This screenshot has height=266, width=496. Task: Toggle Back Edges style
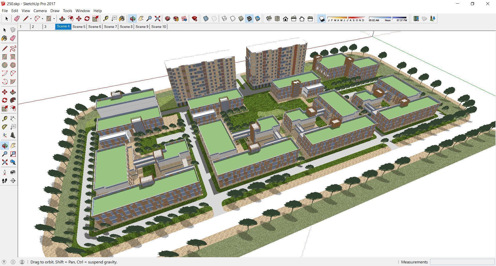coord(214,19)
